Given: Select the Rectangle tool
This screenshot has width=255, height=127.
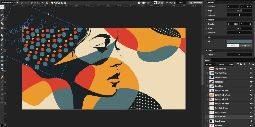Looking at the screenshot, I should (x=2, y=57).
